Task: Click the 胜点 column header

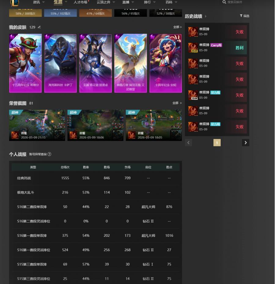Action: pyautogui.click(x=169, y=167)
